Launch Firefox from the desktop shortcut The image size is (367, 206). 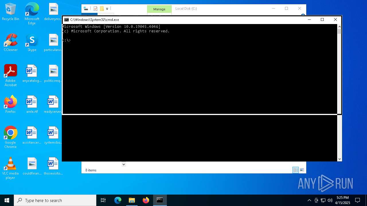11,104
